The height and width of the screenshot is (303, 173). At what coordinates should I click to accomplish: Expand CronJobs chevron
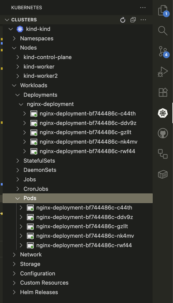pyautogui.click(x=18, y=189)
